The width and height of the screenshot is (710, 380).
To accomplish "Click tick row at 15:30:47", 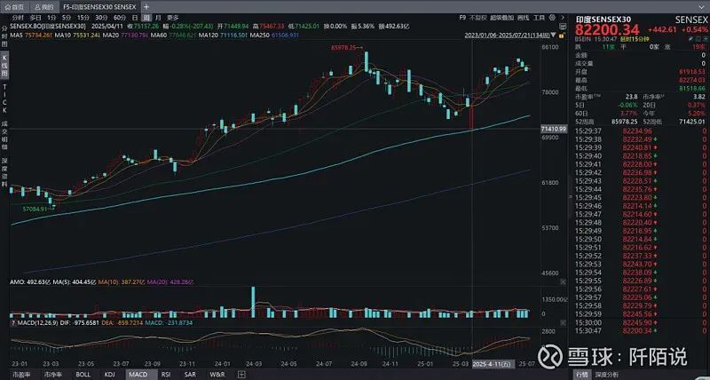I will tap(639, 331).
